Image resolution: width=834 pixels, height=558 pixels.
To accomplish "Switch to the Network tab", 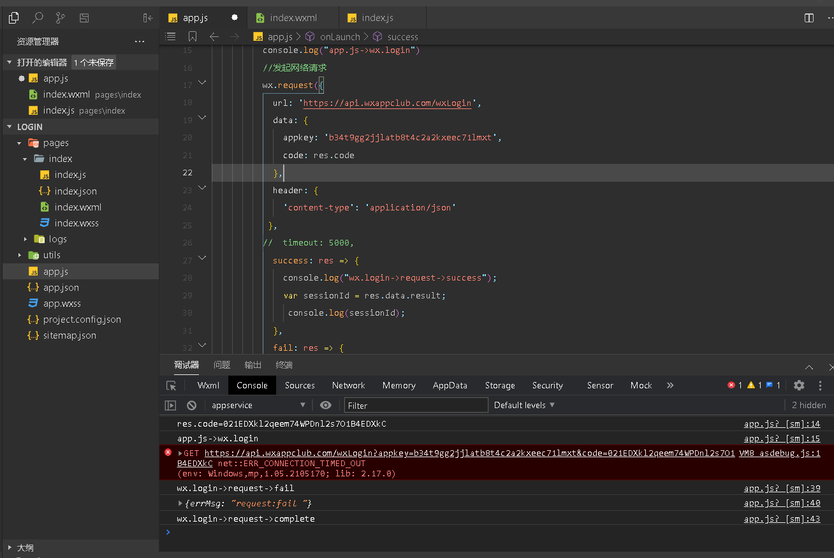I will 348,385.
